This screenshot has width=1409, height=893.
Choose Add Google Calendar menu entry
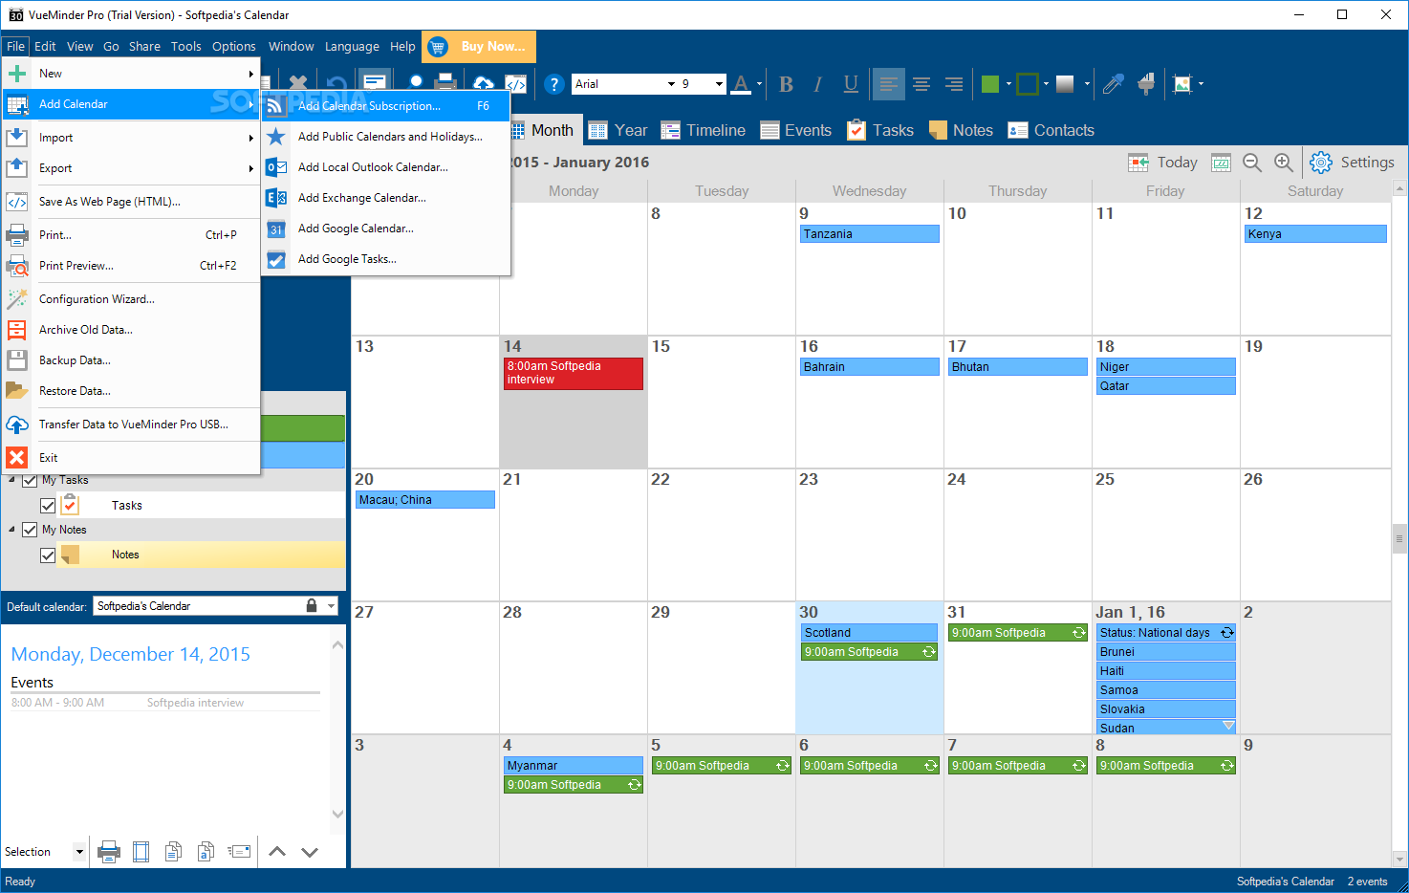[386, 229]
